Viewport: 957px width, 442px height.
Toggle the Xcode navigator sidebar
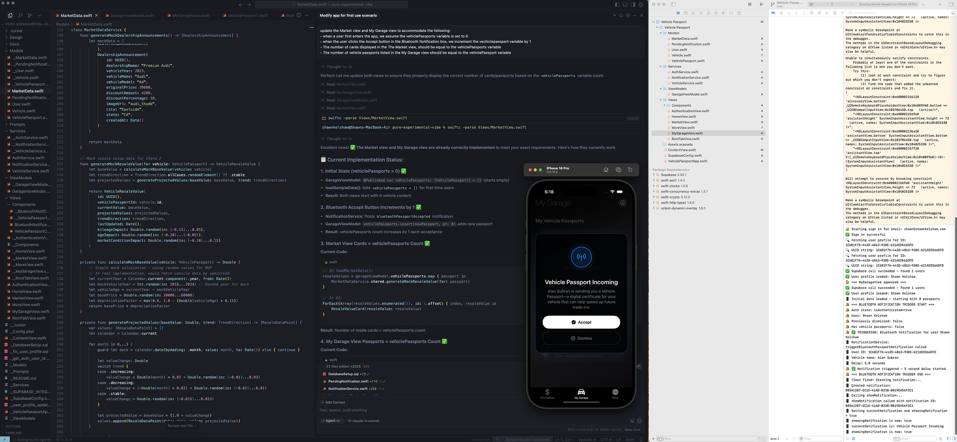click(673, 4)
